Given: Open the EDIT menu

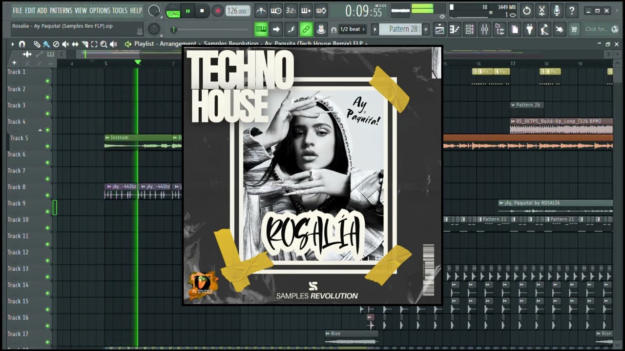Looking at the screenshot, I should [x=30, y=10].
